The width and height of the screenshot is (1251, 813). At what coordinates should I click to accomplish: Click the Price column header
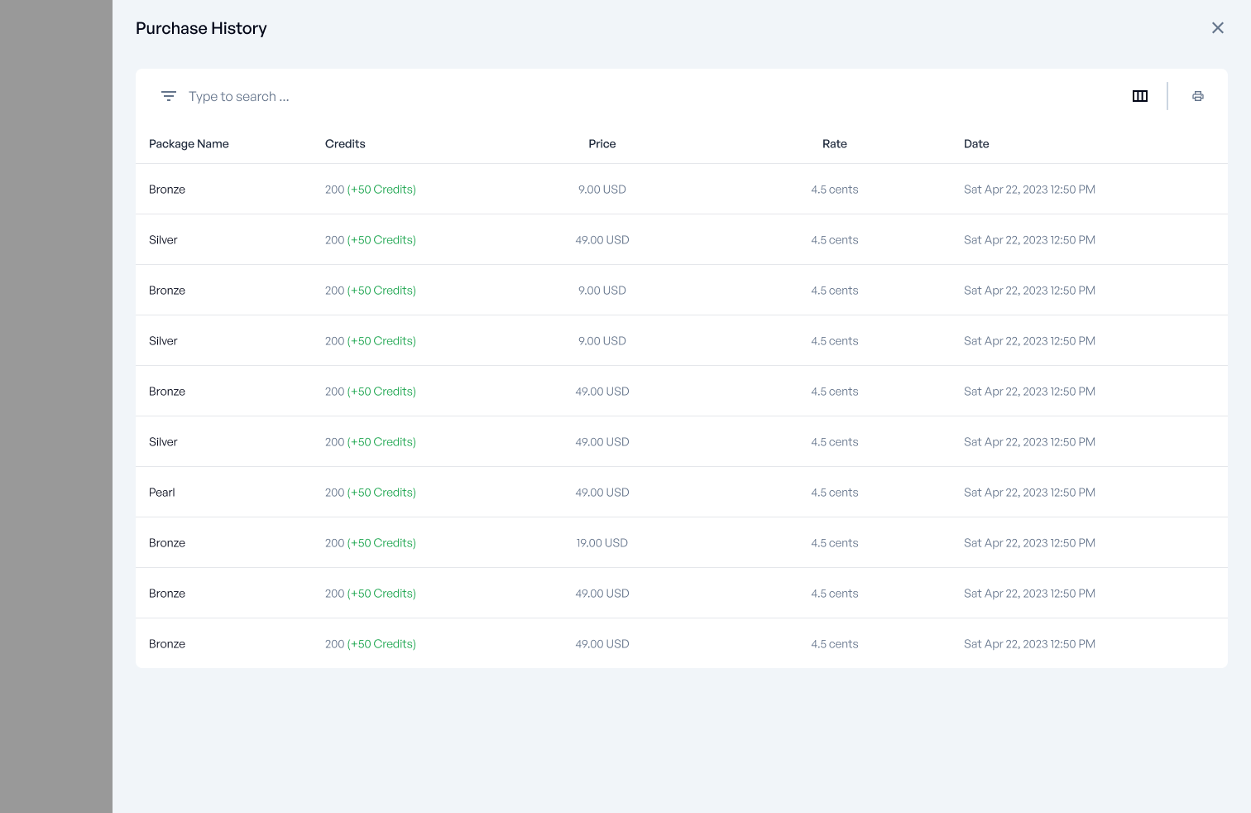coord(602,144)
